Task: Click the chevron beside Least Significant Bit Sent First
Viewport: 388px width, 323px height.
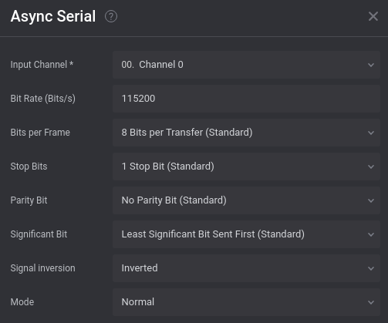Action: click(x=371, y=234)
